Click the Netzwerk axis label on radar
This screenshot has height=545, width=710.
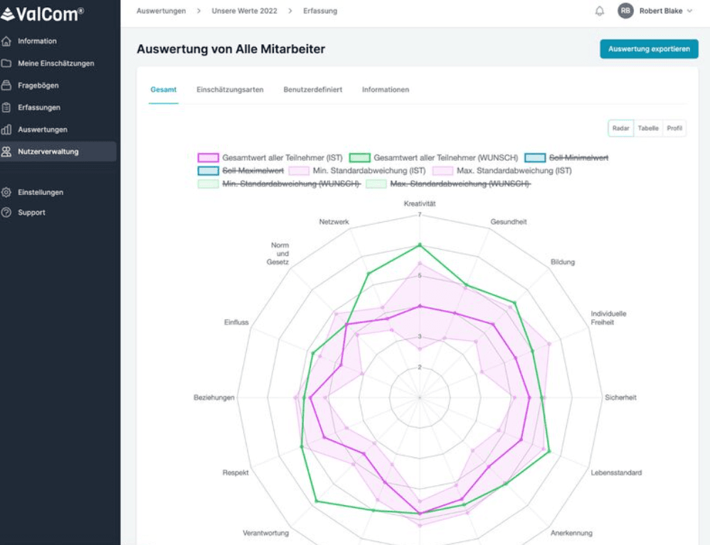(334, 221)
